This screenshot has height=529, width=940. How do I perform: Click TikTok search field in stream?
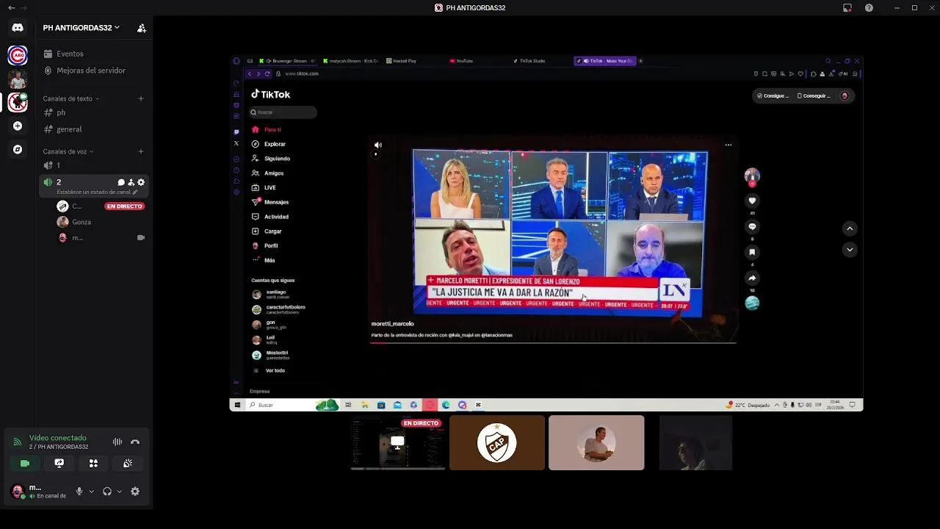(x=283, y=112)
